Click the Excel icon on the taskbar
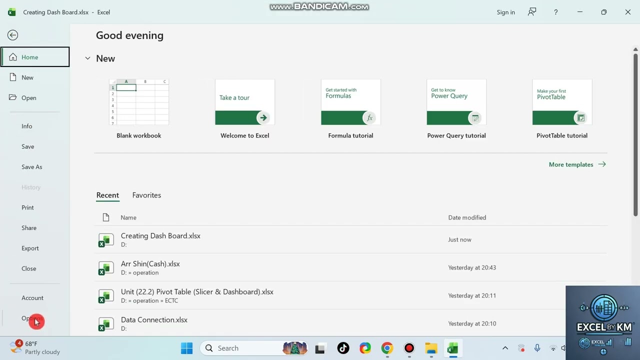Viewport: 640px width, 360px height. point(452,348)
